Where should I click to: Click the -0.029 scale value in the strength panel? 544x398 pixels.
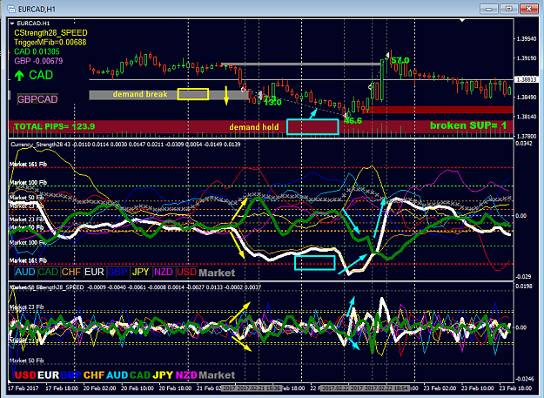(524, 276)
